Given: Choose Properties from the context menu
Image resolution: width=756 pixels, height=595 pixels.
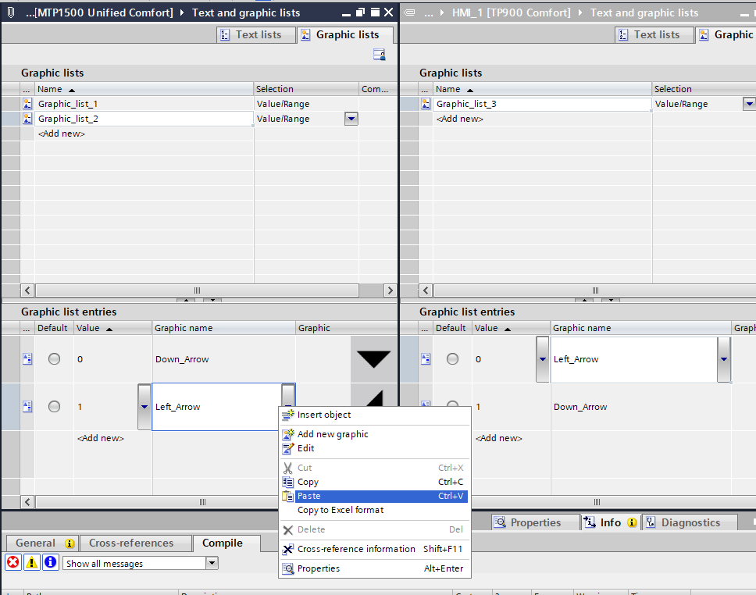Looking at the screenshot, I should pos(374,568).
